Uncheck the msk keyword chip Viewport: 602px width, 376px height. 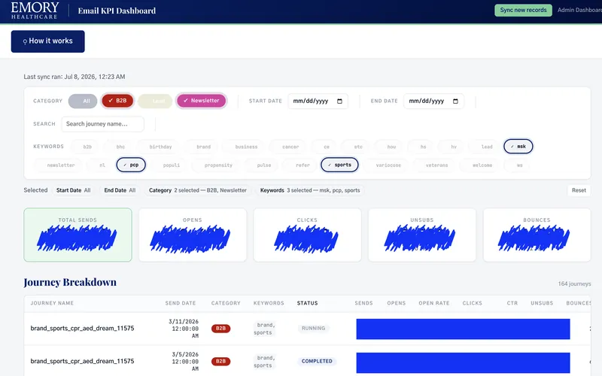[x=518, y=146]
